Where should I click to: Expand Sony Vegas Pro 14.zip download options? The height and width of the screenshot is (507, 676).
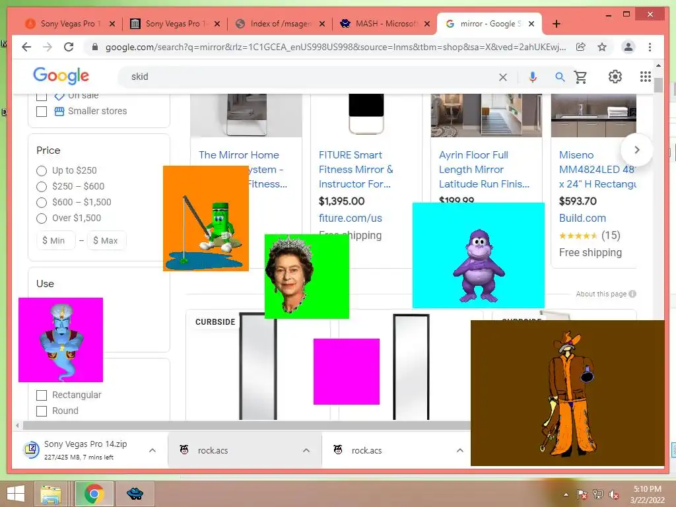click(x=152, y=450)
